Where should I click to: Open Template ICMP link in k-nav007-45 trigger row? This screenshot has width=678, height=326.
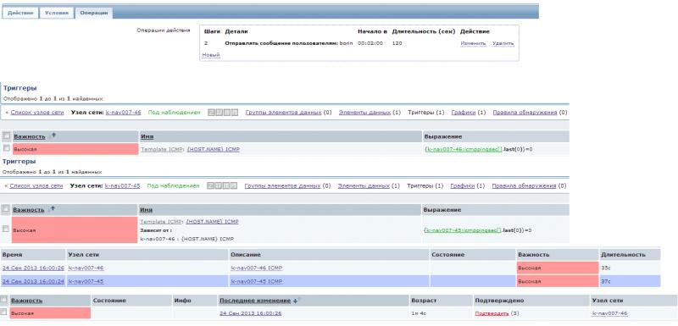click(161, 222)
